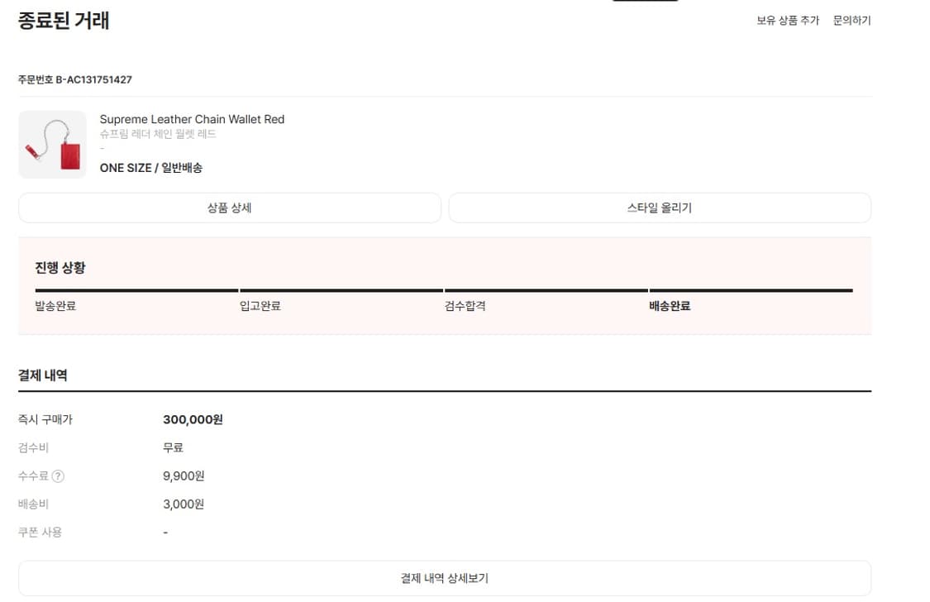
Task: Select the 발송완료 progress stage
Action: point(55,305)
